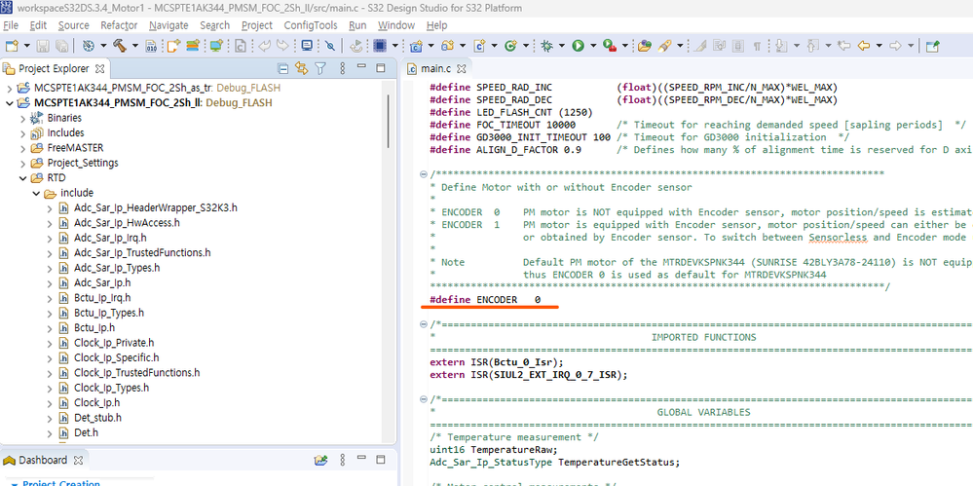Select Clock_Ip_Specific.h file
The width and height of the screenshot is (973, 486).
coord(116,358)
